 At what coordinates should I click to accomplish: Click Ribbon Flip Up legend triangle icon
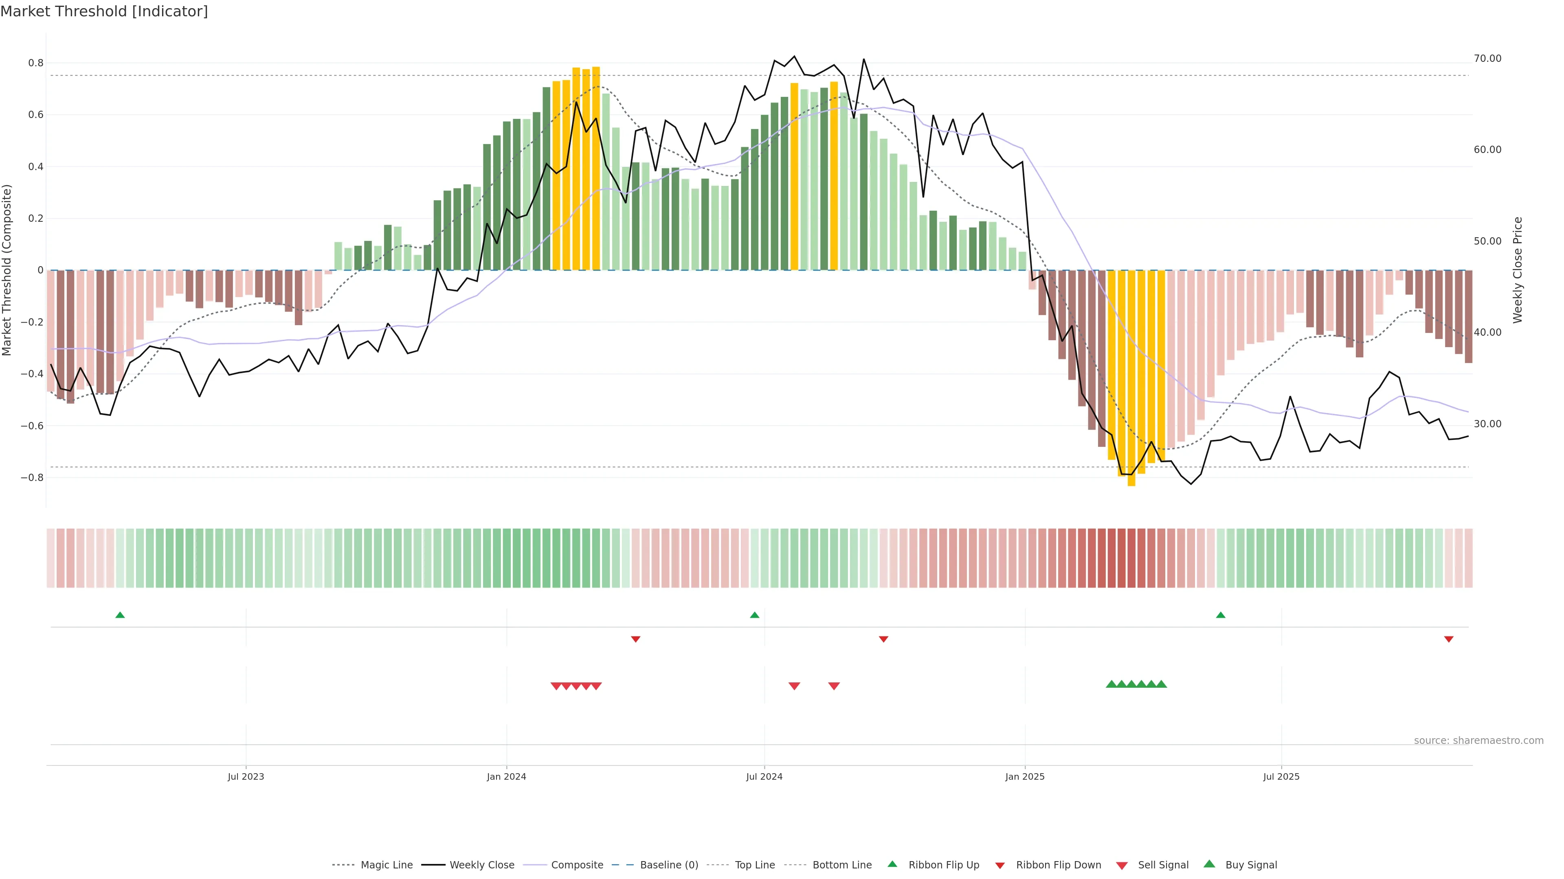pyautogui.click(x=892, y=864)
